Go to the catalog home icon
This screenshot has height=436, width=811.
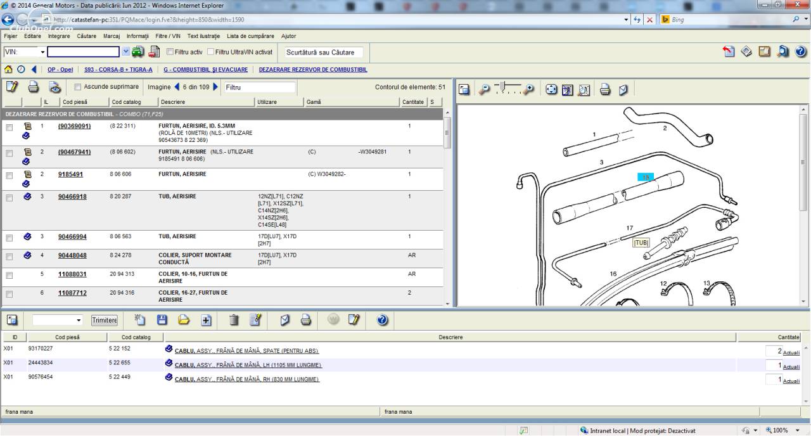(8, 70)
